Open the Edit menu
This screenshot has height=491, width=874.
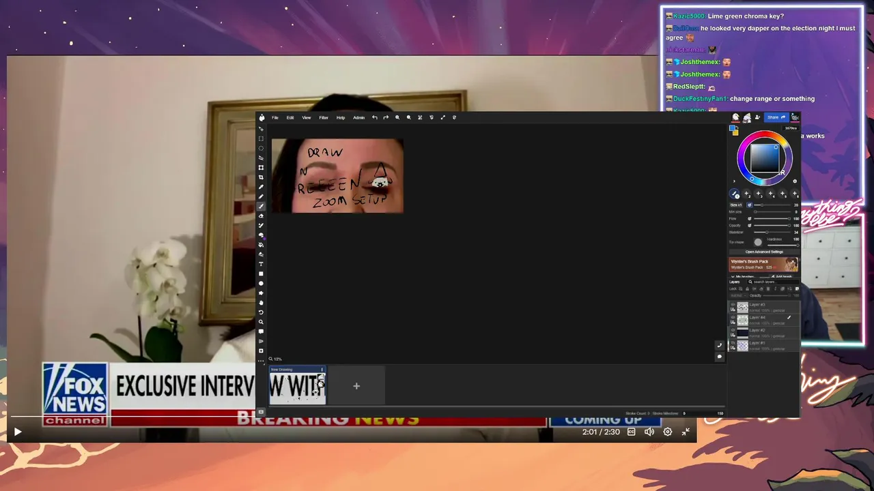[x=290, y=117]
